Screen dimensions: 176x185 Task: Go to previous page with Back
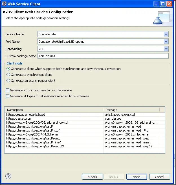[x=93, y=177]
